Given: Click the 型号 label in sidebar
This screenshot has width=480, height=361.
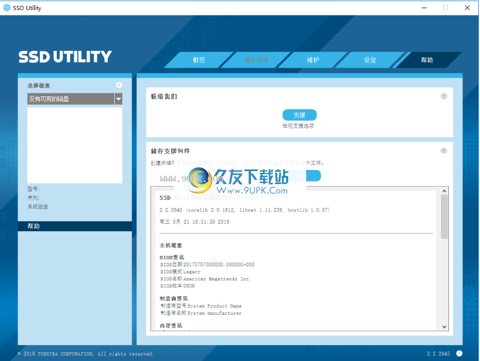Looking at the screenshot, I should [34, 189].
